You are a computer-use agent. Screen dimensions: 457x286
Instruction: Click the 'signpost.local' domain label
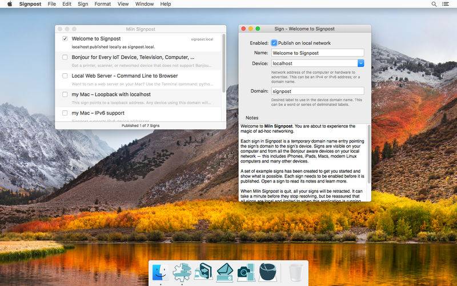[x=202, y=39]
